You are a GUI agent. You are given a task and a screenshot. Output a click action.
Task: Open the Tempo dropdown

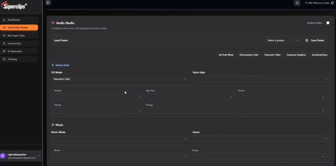[259, 156]
